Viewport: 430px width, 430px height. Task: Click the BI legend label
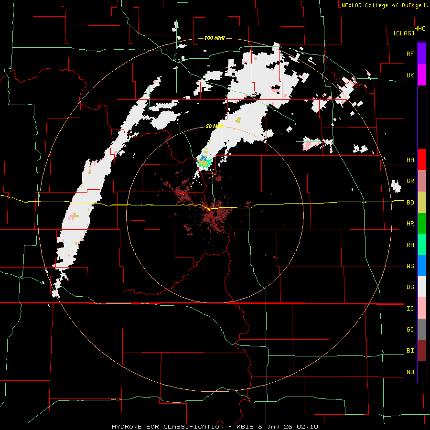(x=410, y=351)
